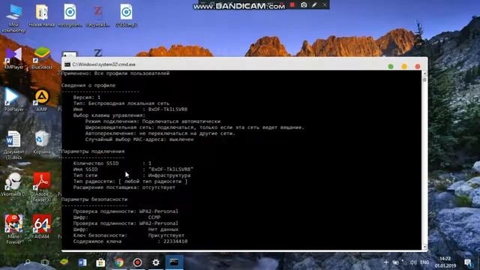The image size is (480, 270).
Task: Click yellow button in cmd title bar
Action: point(404,67)
